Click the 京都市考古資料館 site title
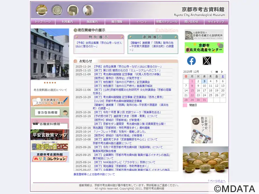Viewport: 259px width, 194px height. click(x=203, y=9)
